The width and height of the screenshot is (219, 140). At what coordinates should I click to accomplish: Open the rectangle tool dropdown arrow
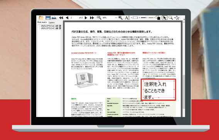[140, 18]
